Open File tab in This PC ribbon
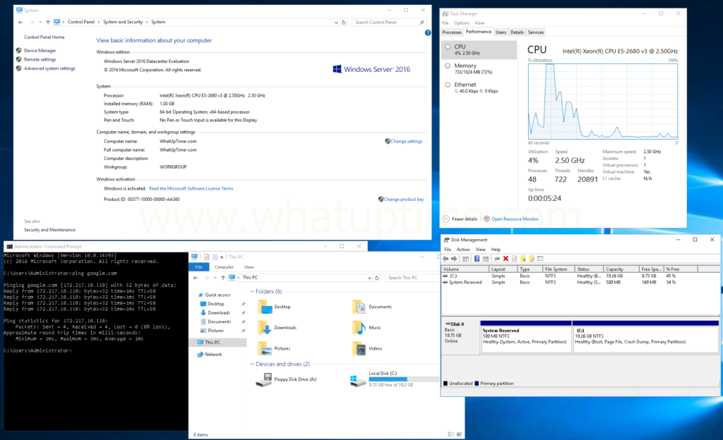The height and width of the screenshot is (440, 723). (198, 267)
